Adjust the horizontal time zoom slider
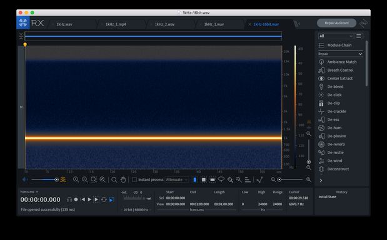Image resolution: width=387 pixels, height=240 pixels. coord(279,180)
